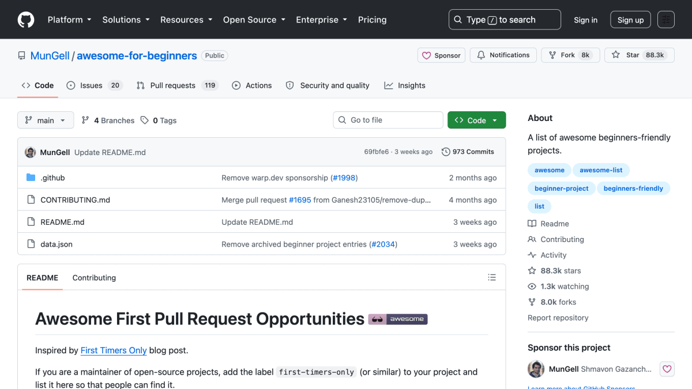This screenshot has height=389, width=692.
Task: Open the Readme link in About sidebar
Action: 548,224
